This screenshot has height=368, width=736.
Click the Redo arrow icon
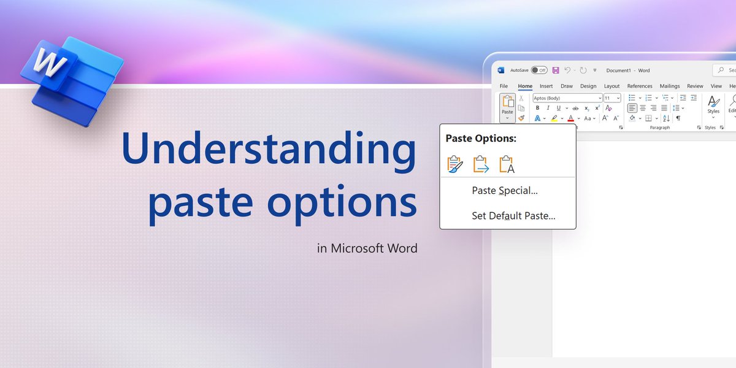[x=583, y=71]
